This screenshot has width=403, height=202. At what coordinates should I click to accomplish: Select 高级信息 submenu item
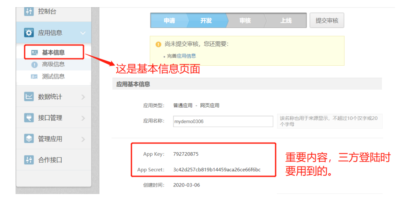[53, 64]
